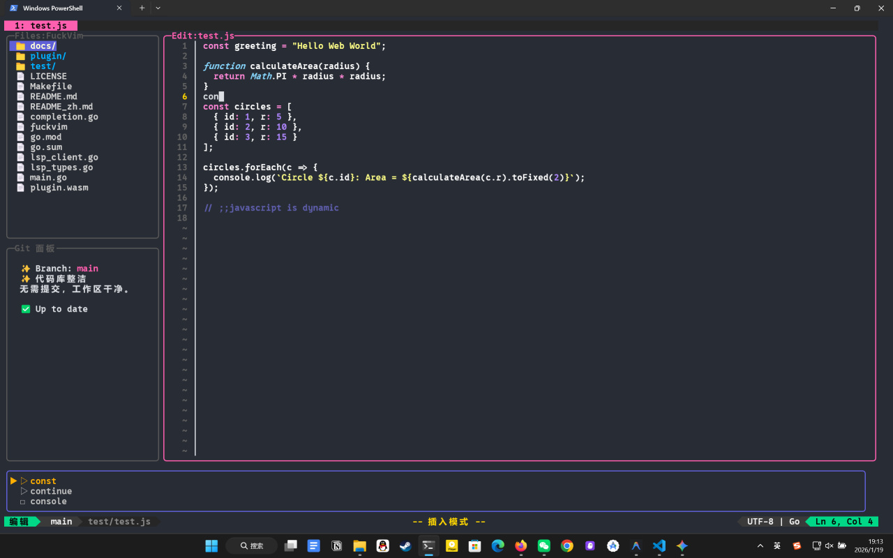Choose the 'continue' autocomplete suggestion

[51, 491]
